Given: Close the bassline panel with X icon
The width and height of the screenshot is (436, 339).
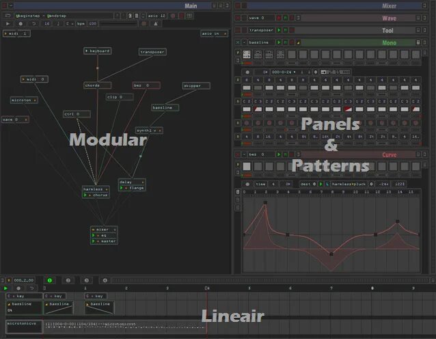Looking at the screenshot, I should click(x=238, y=42).
